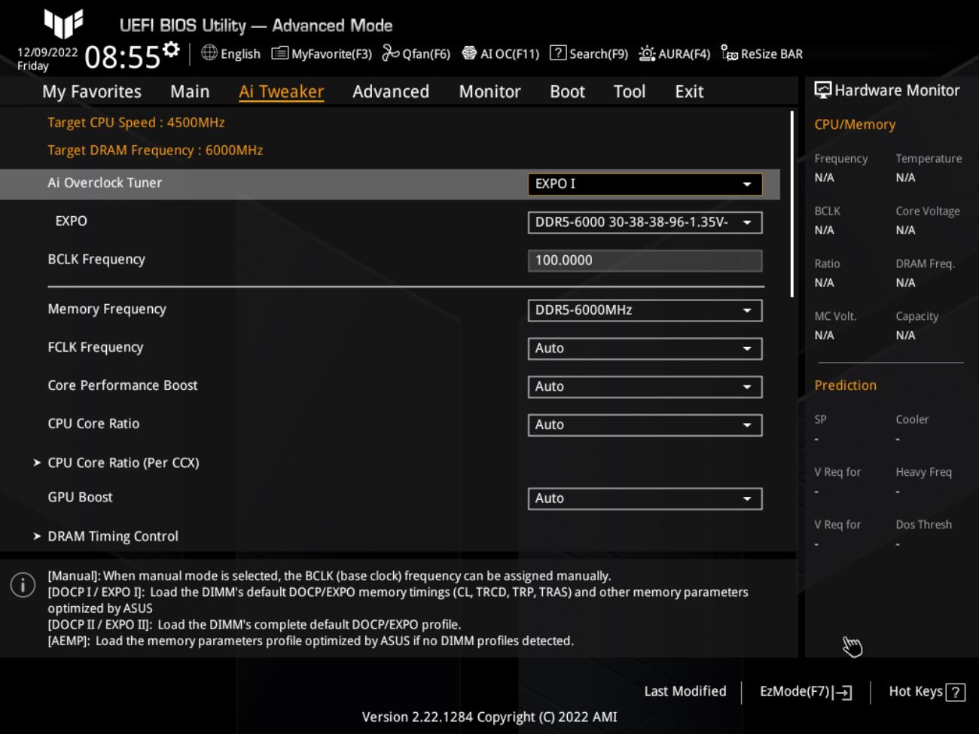The height and width of the screenshot is (734, 979).
Task: Switch to My Favorites tab
Action: pos(92,92)
